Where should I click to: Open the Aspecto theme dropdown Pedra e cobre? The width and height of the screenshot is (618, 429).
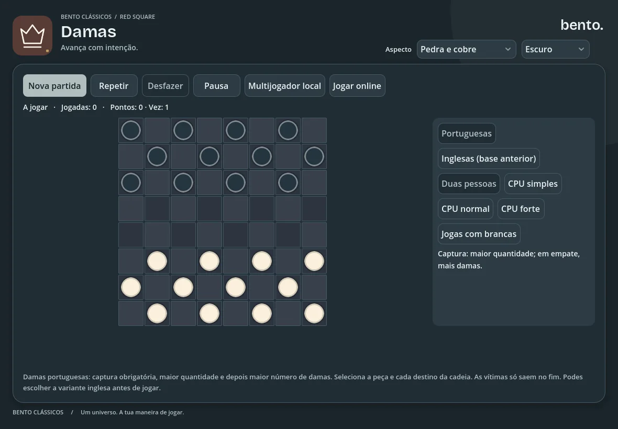tap(466, 49)
